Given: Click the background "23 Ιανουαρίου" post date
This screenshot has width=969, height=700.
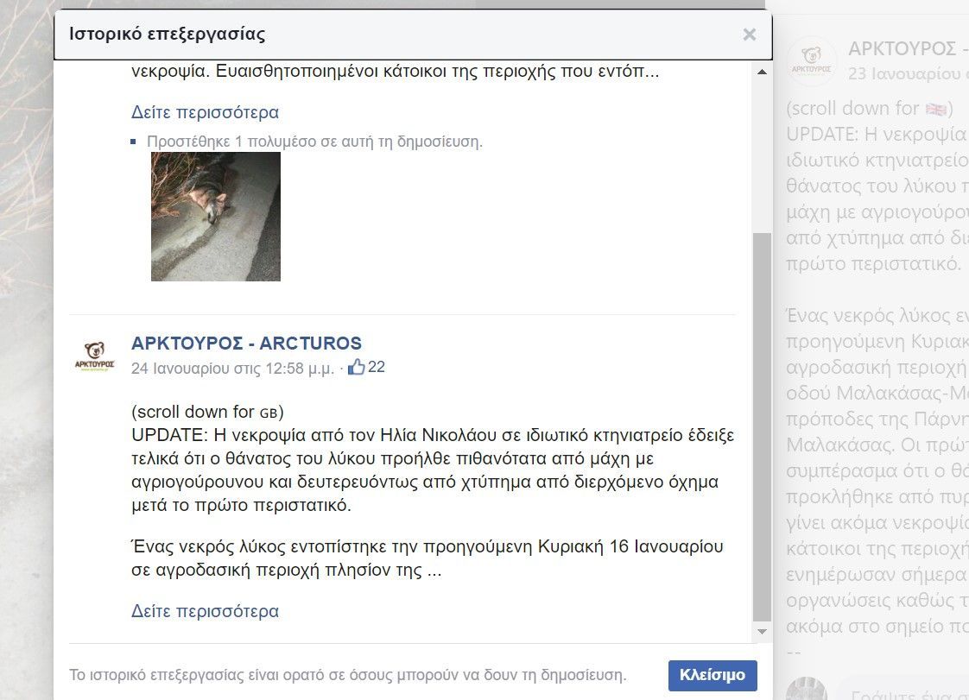Looking at the screenshot, I should point(907,73).
